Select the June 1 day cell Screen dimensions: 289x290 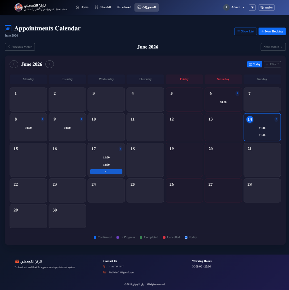(28, 100)
